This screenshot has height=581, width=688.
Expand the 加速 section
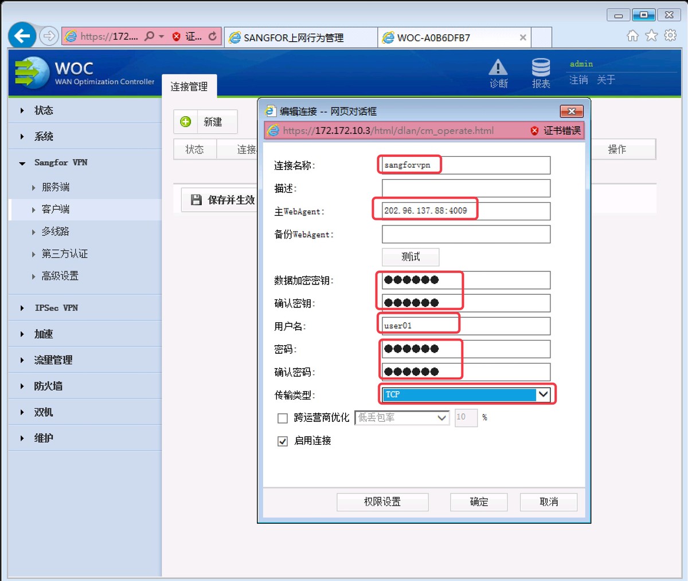85,334
